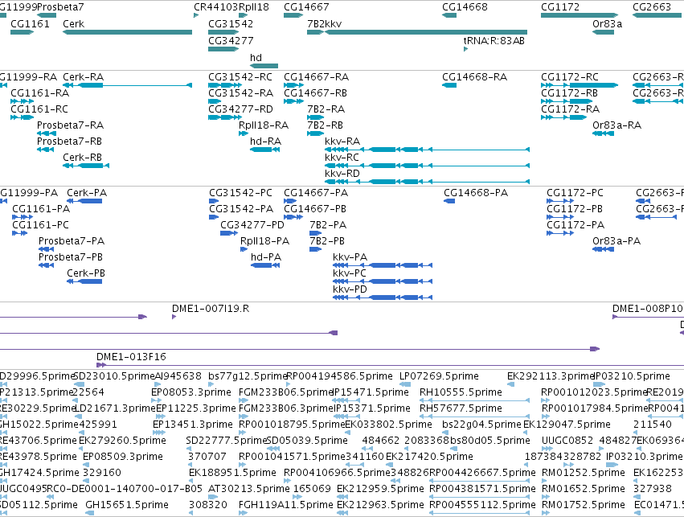
Task: Select the CG34277 gene bar
Action: [x=223, y=49]
